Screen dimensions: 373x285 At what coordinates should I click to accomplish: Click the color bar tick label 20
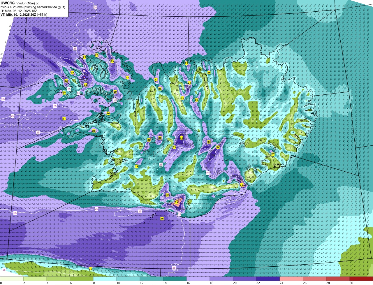coord(235,283)
